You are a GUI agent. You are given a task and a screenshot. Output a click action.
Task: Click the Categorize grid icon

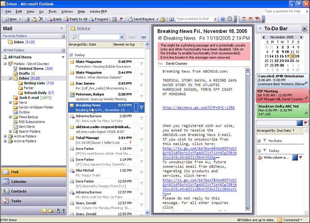pyautogui.click(x=114, y=19)
